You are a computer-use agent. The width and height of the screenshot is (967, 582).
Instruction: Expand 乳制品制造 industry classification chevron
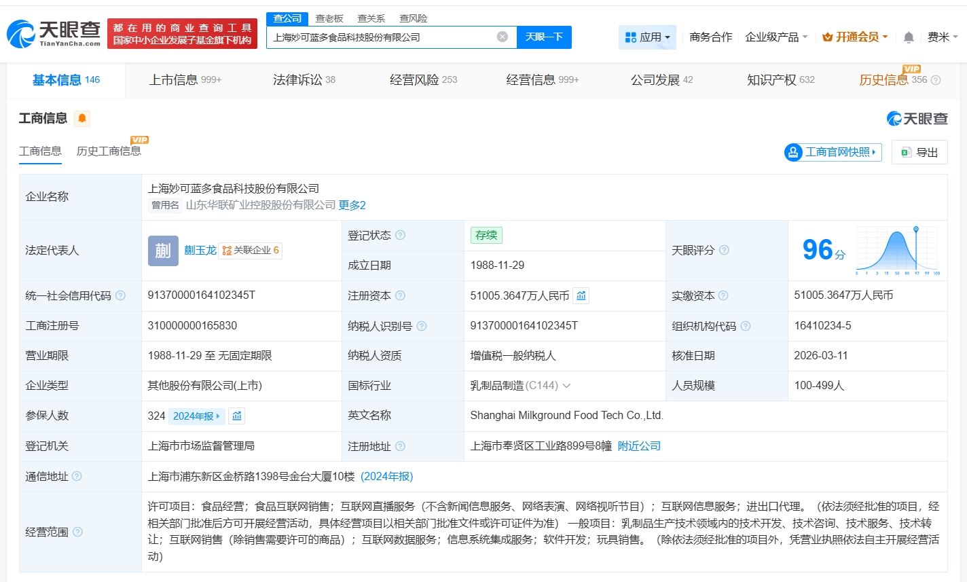tap(566, 386)
